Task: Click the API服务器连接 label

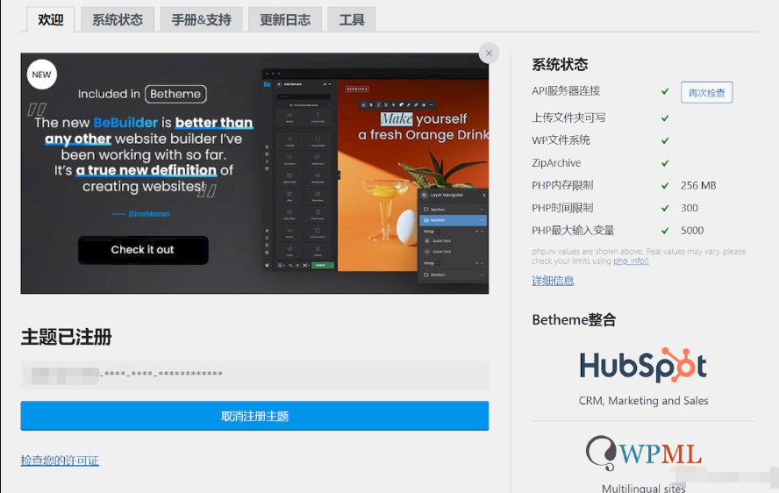Action: 566,91
